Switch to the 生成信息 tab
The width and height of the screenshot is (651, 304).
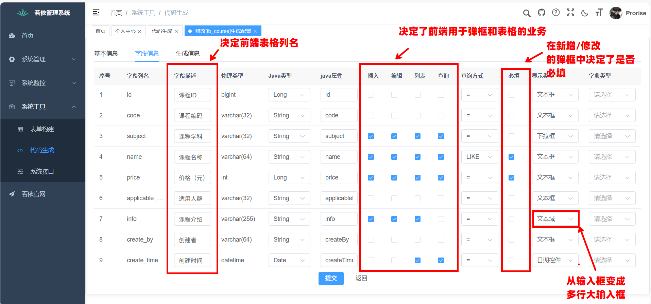click(188, 54)
